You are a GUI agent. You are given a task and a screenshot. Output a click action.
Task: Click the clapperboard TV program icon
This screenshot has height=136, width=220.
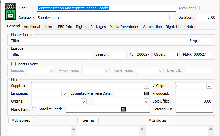point(10,12)
